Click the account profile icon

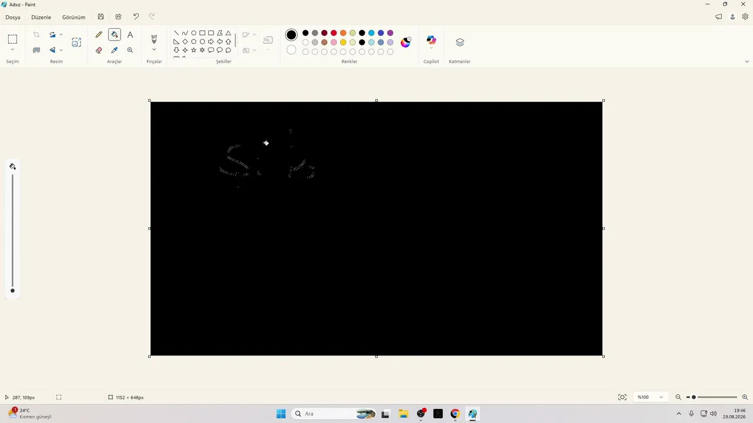[x=732, y=17]
